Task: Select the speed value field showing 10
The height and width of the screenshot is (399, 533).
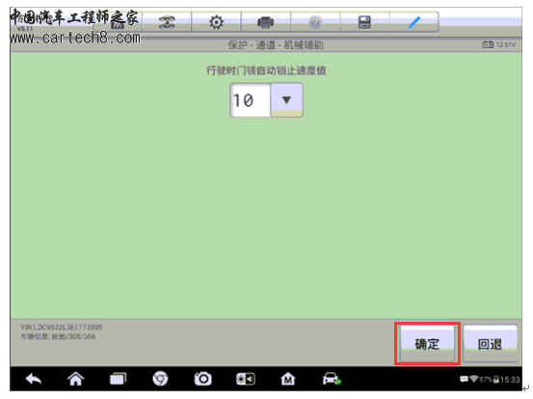Action: coord(251,100)
